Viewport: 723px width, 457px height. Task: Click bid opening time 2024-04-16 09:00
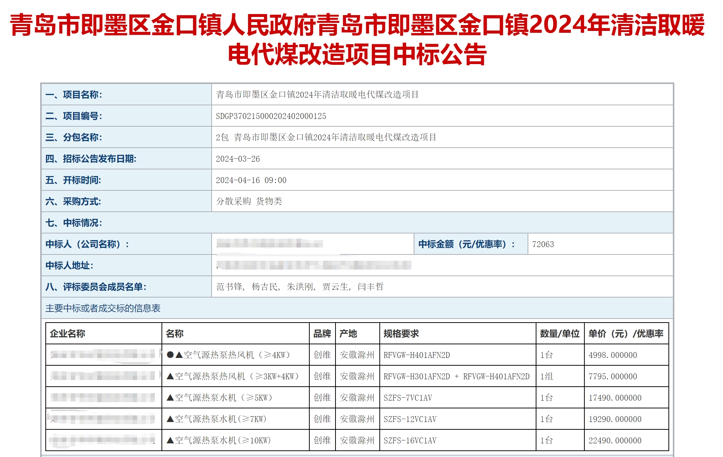[x=251, y=180]
